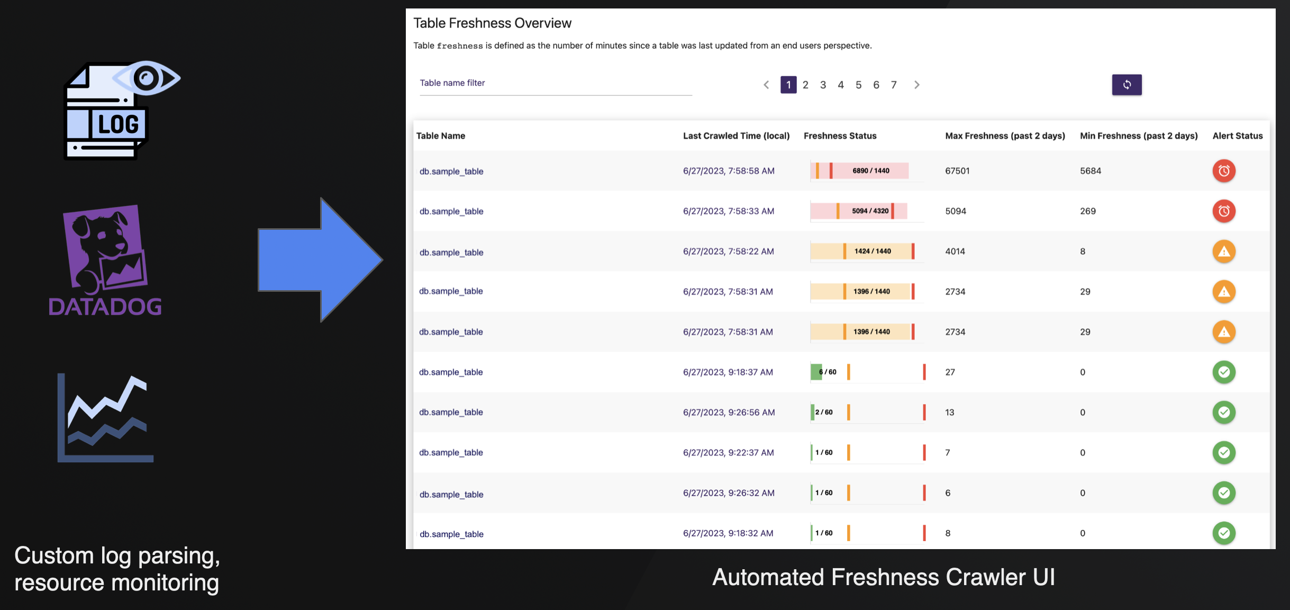Click max freshness value 13
The image size is (1290, 610).
(950, 412)
